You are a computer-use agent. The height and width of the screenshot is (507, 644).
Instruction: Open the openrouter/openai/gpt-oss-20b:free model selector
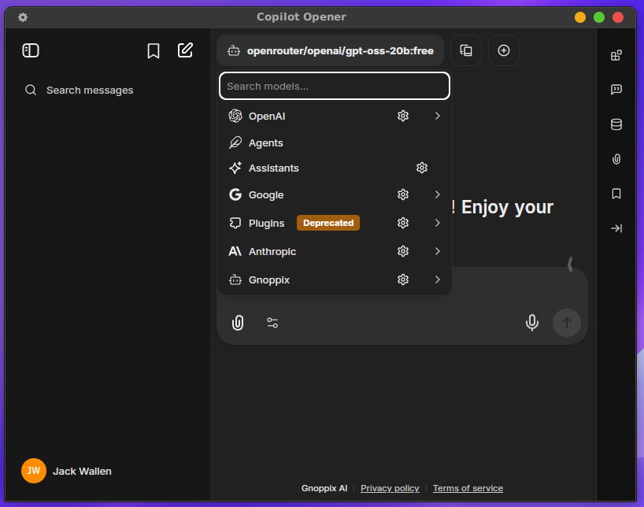[330, 50]
